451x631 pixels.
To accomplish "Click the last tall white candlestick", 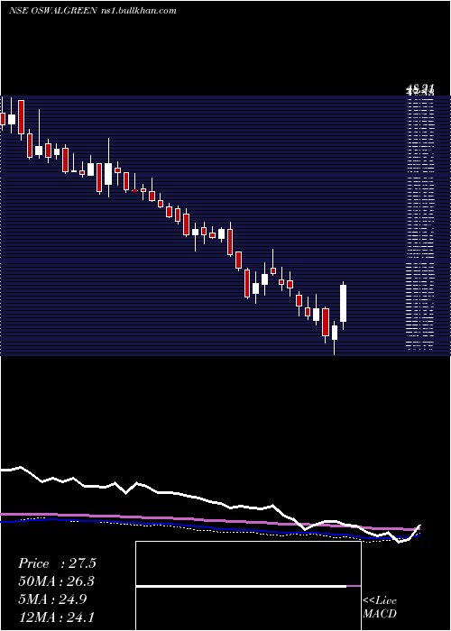I will [x=344, y=304].
